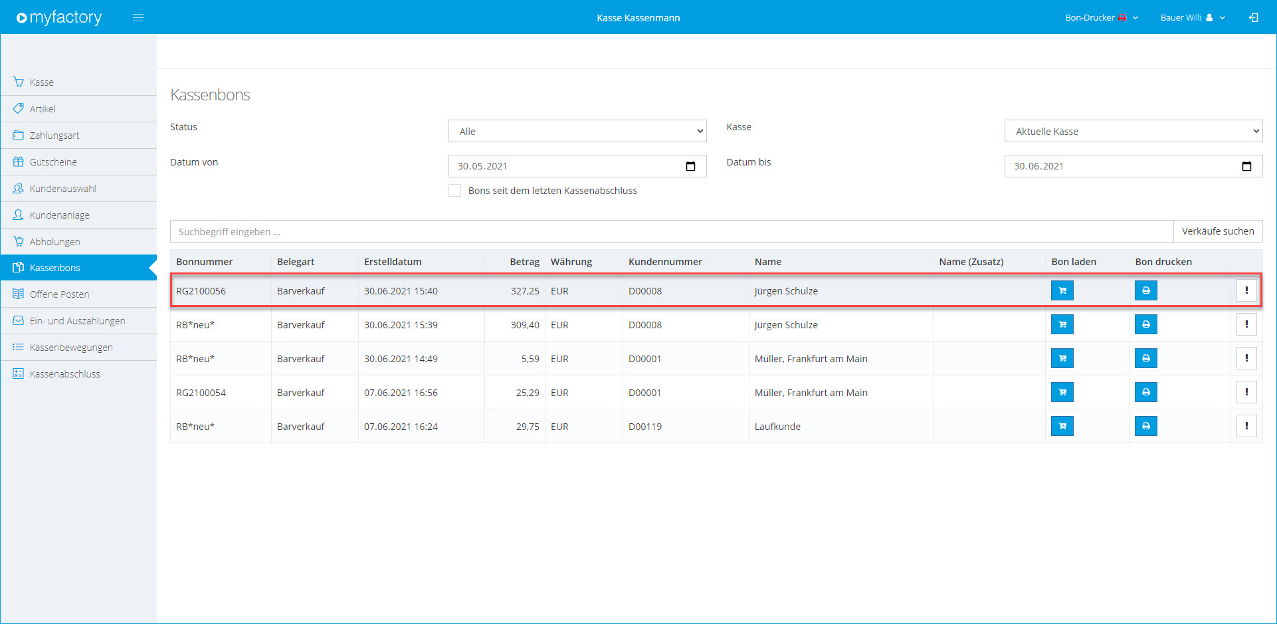Open Kundenauswahl in the sidebar
This screenshot has width=1277, height=624.
click(78, 189)
